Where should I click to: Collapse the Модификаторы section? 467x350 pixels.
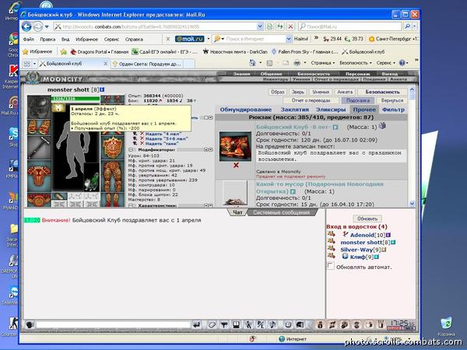pos(131,150)
